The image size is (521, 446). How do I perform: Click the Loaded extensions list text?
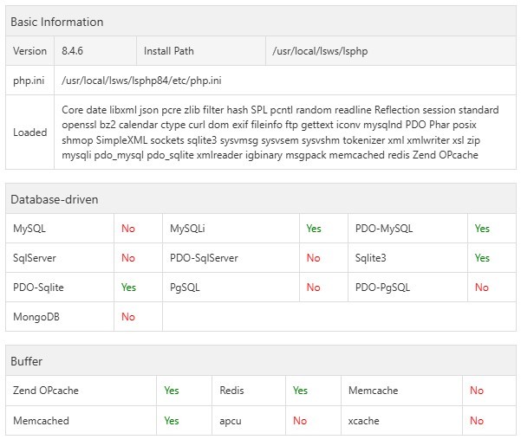pos(280,133)
